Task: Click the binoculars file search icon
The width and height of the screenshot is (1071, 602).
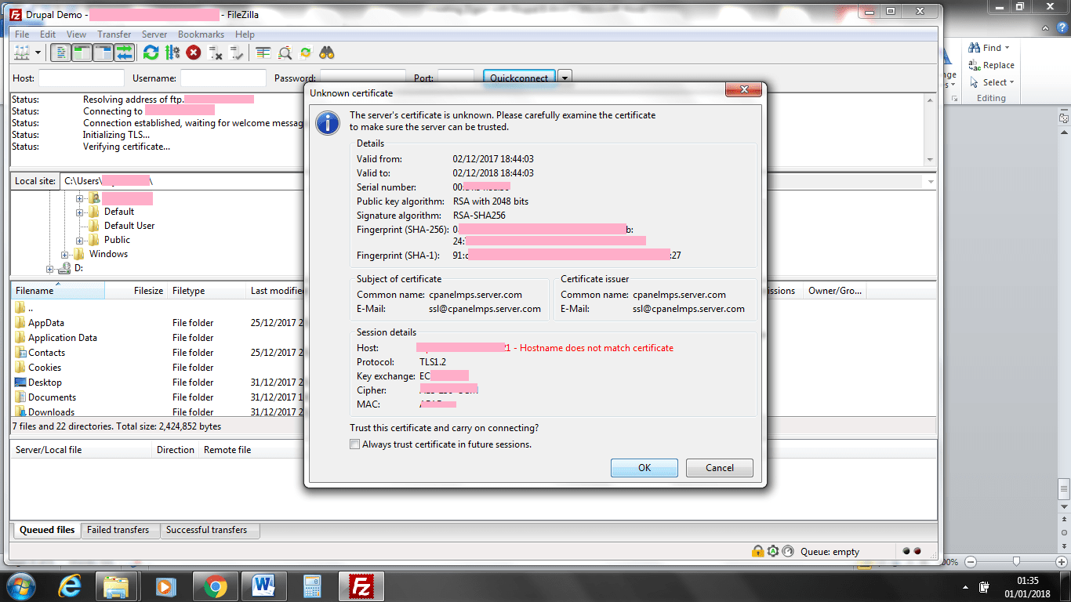Action: (x=327, y=53)
